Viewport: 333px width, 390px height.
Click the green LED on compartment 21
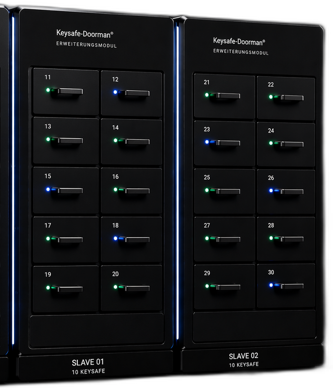(207, 95)
